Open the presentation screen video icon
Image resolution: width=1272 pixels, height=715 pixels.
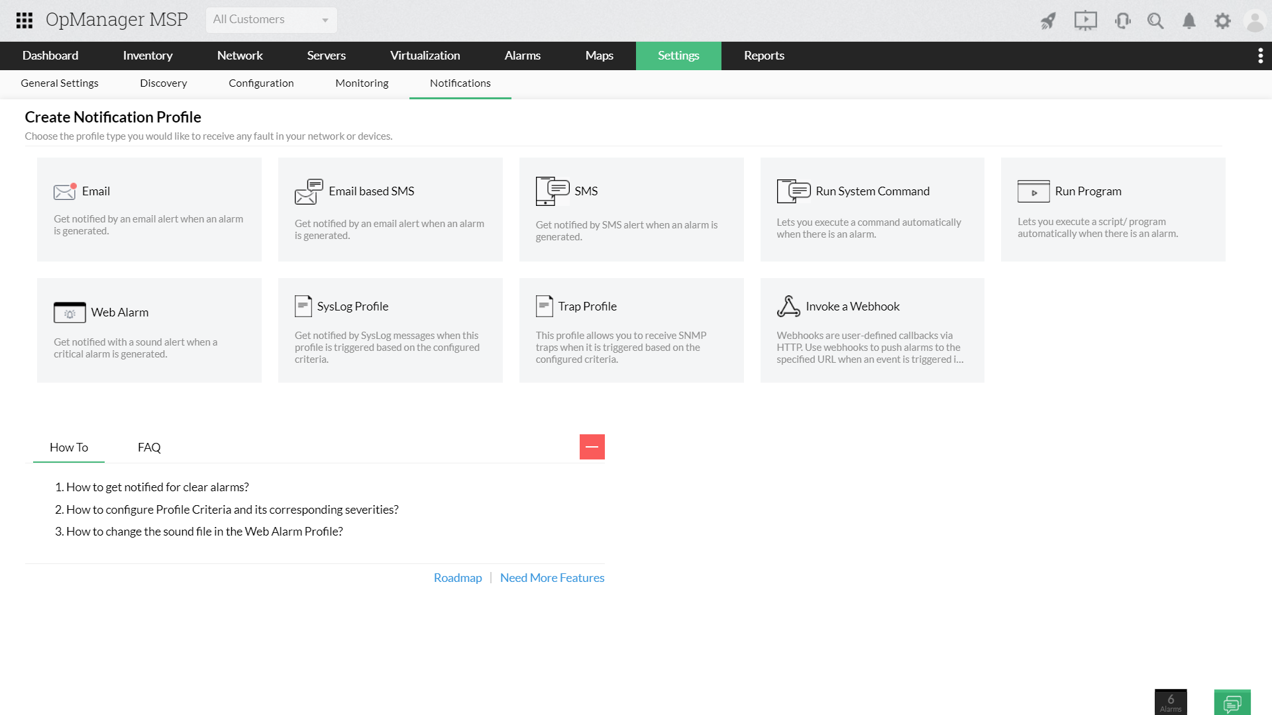[1085, 21]
